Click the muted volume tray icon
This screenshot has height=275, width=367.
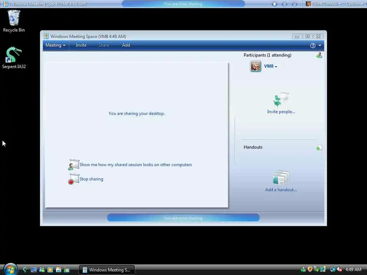[x=340, y=269]
